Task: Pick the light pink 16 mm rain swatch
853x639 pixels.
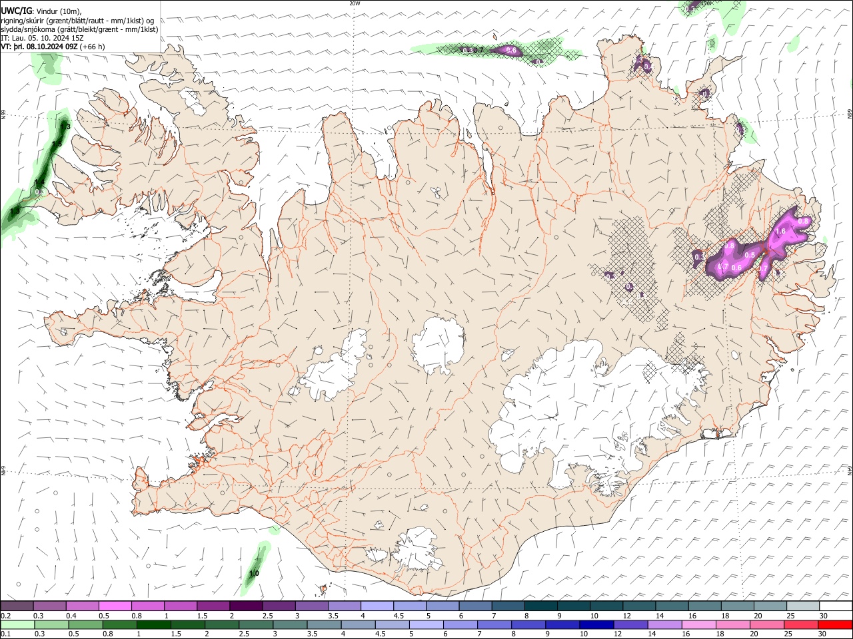Action: pyautogui.click(x=698, y=624)
